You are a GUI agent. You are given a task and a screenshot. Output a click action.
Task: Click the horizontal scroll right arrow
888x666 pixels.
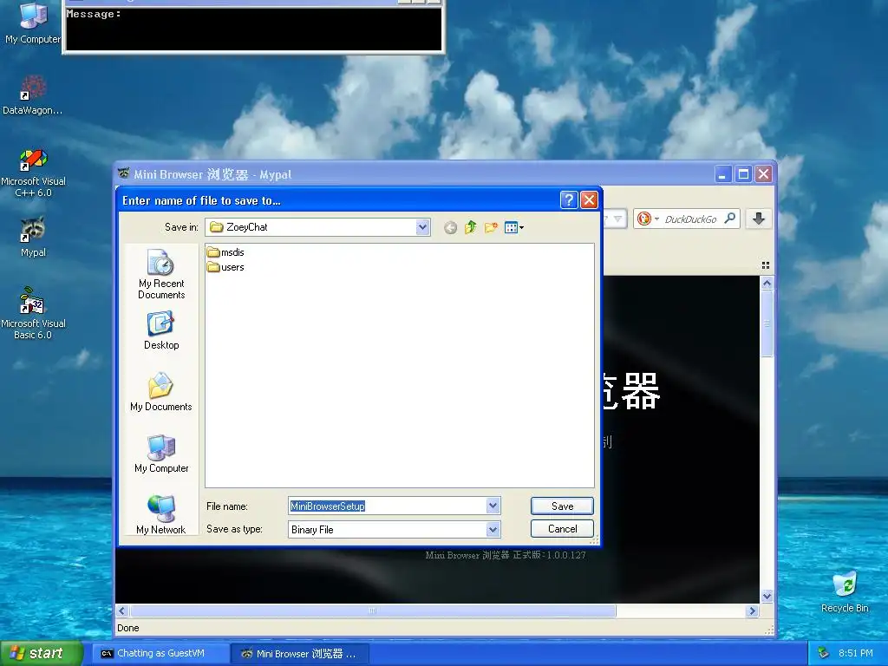[752, 611]
